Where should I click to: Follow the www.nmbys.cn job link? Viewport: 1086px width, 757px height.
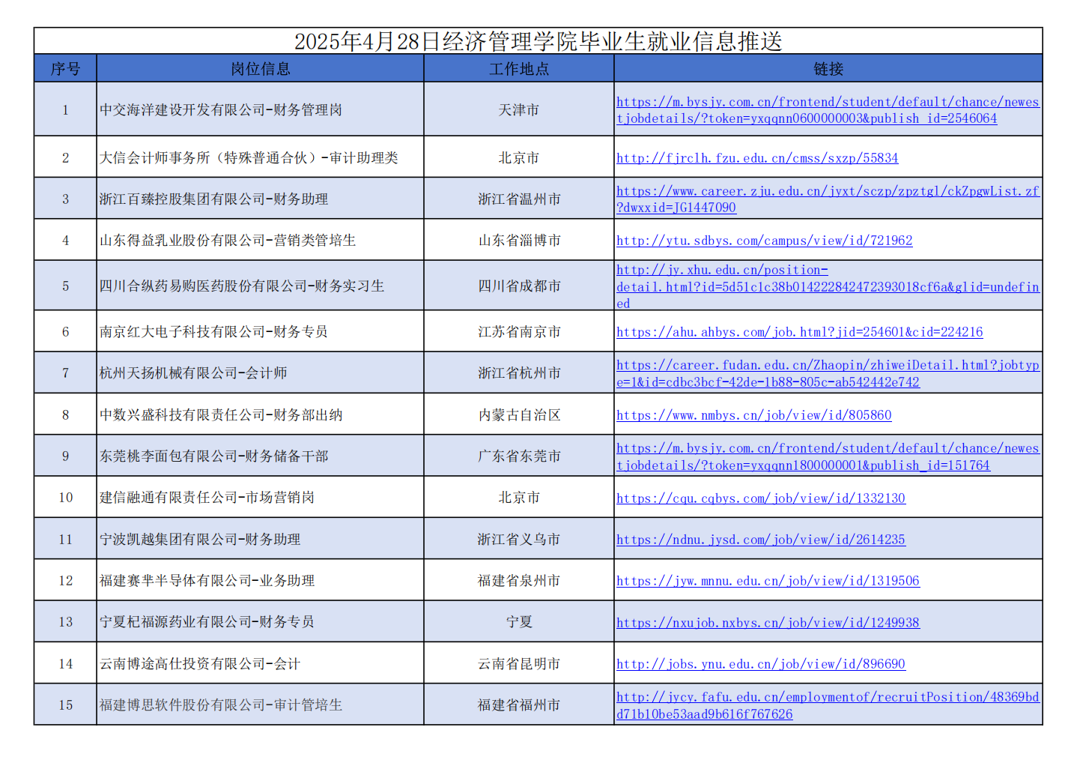[x=753, y=415]
